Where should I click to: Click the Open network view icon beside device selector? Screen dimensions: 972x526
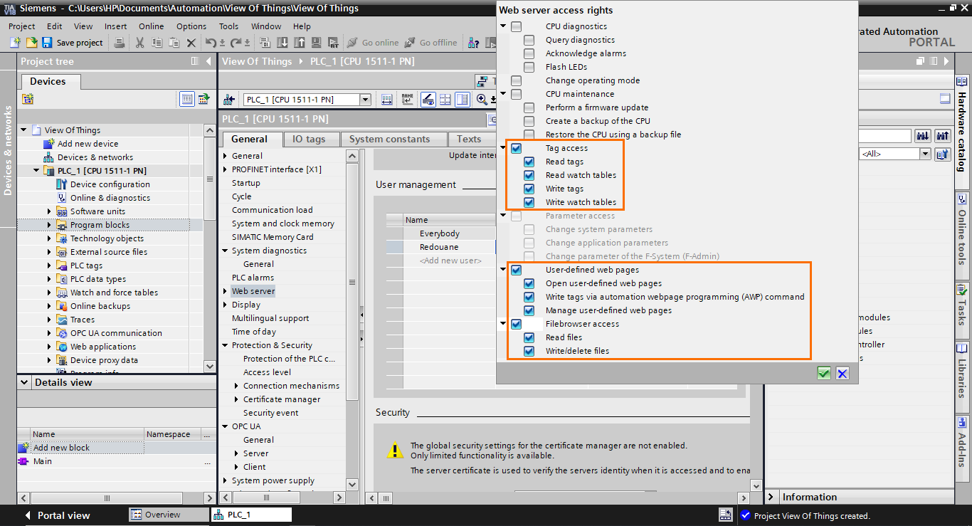click(229, 100)
